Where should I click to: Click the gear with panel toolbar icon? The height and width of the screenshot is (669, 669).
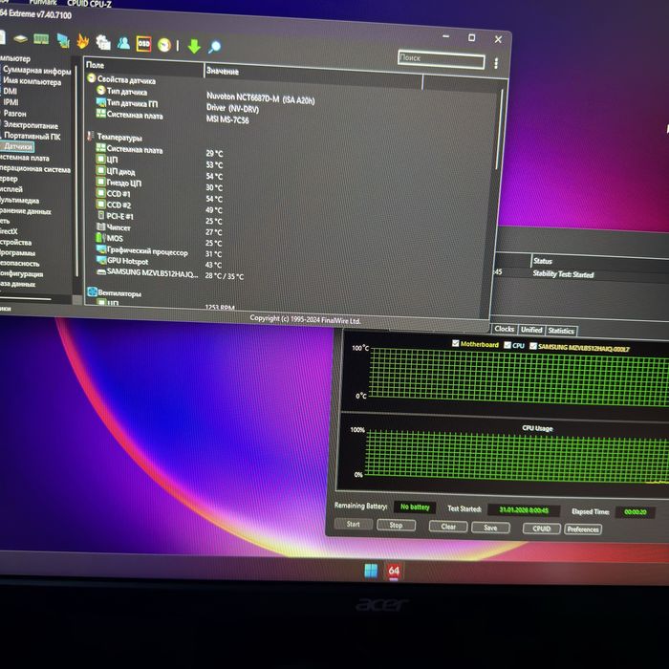[103, 42]
